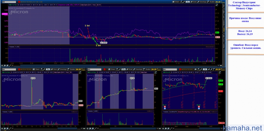The height and width of the screenshot is (131, 264).
Task: Switch to Trd sidebar tab
Action: (224, 6)
